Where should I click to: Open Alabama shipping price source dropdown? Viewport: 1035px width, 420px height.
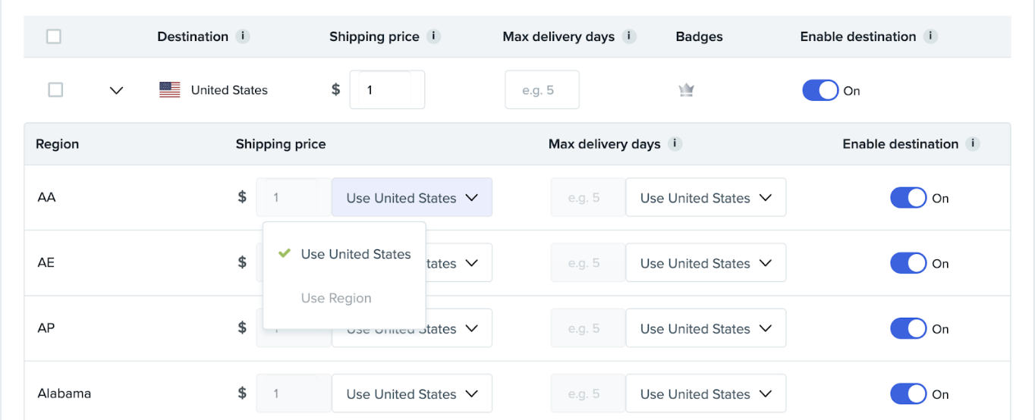pyautogui.click(x=411, y=394)
